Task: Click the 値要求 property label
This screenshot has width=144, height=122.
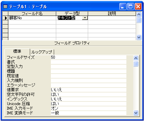Action: (x=13, y=90)
